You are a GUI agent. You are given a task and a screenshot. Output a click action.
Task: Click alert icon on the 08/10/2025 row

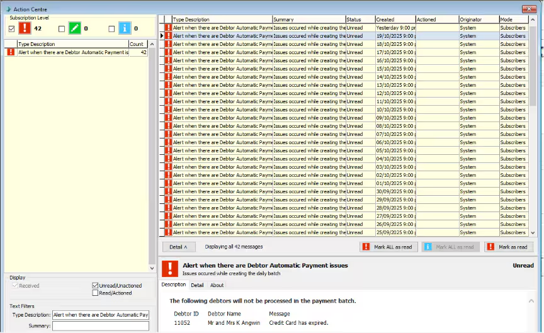168,126
